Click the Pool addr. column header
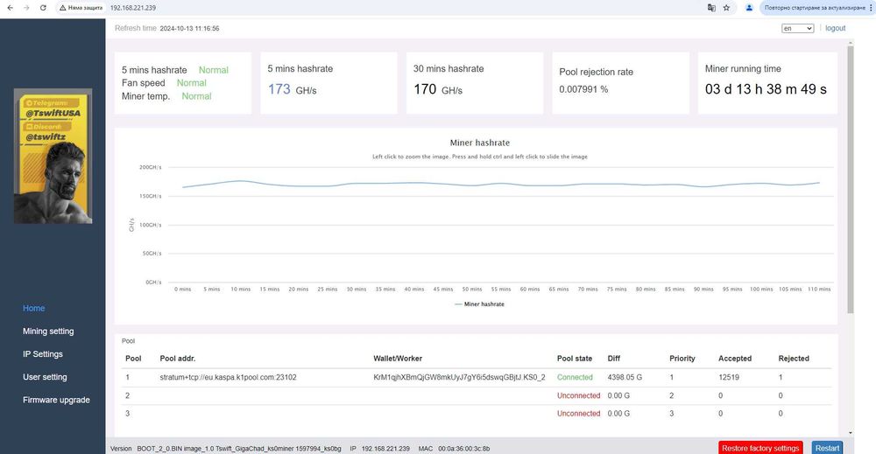Viewport: 876px width, 454px height. pyautogui.click(x=178, y=358)
